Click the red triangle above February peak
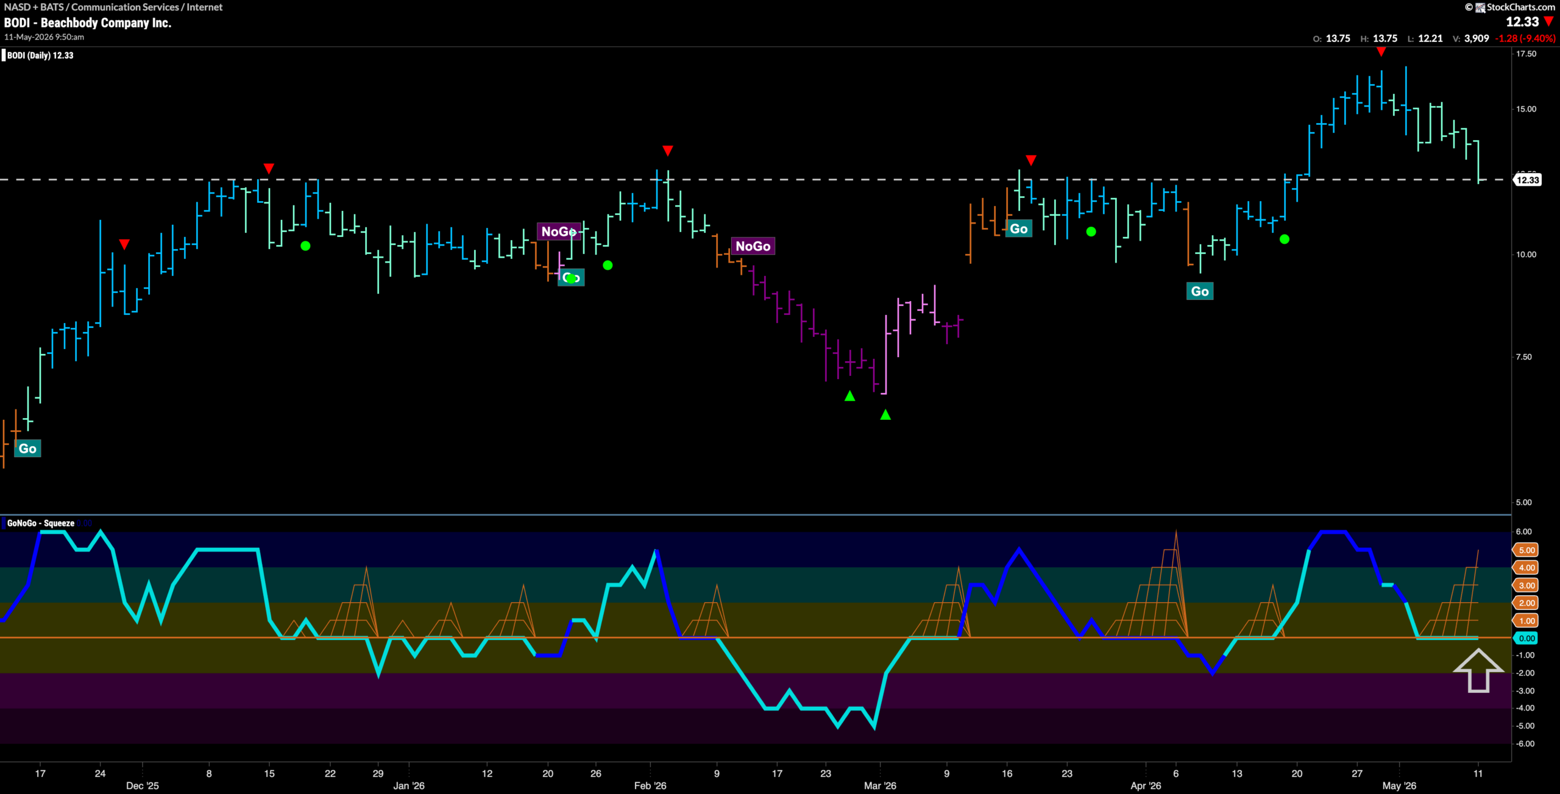Viewport: 1560px width, 794px height. [668, 151]
